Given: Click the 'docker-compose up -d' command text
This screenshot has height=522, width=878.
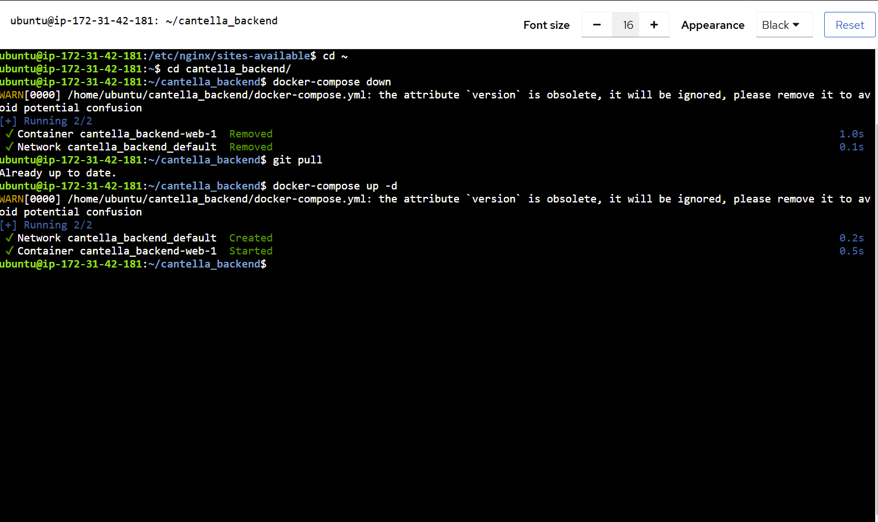Looking at the screenshot, I should (x=335, y=186).
